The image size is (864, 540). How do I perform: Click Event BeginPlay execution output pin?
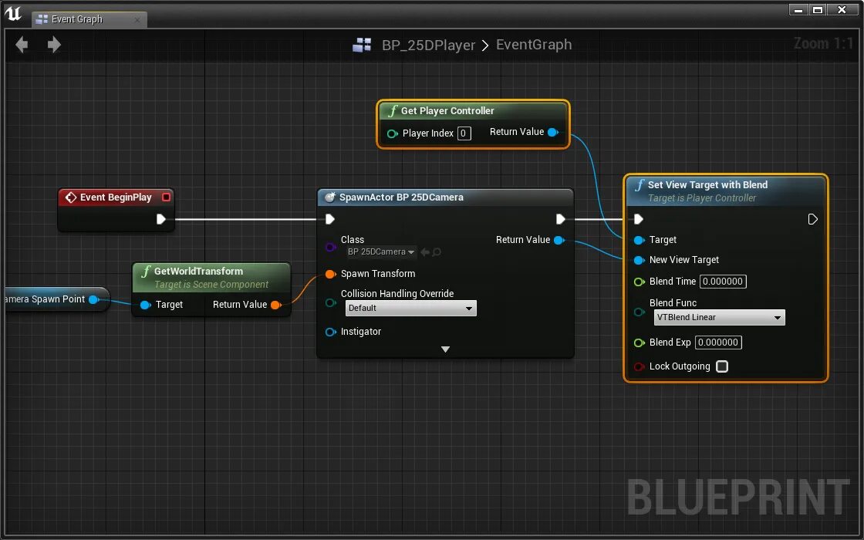coord(161,219)
